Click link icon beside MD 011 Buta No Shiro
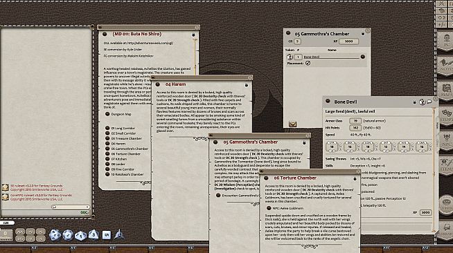453x253 pixels. 105,34
